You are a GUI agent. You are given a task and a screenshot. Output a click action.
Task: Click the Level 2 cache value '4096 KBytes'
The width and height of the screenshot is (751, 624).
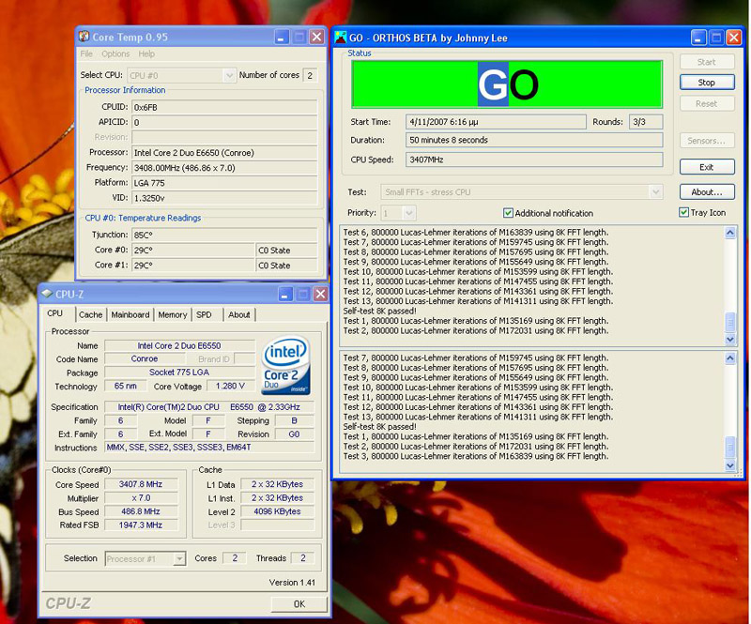(277, 511)
